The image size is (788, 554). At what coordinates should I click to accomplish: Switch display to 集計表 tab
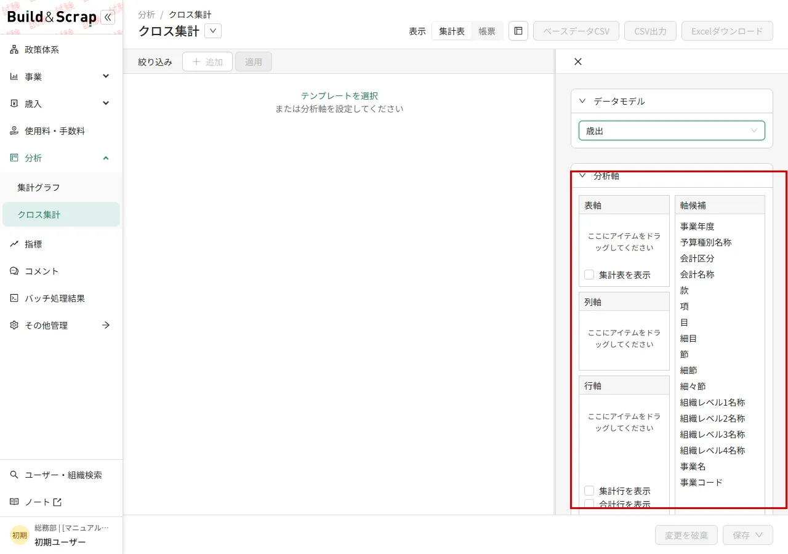click(452, 31)
